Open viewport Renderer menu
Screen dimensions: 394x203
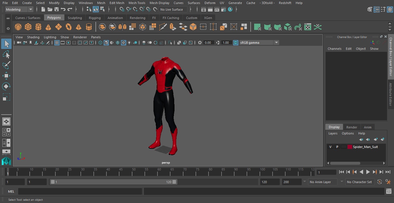point(80,37)
